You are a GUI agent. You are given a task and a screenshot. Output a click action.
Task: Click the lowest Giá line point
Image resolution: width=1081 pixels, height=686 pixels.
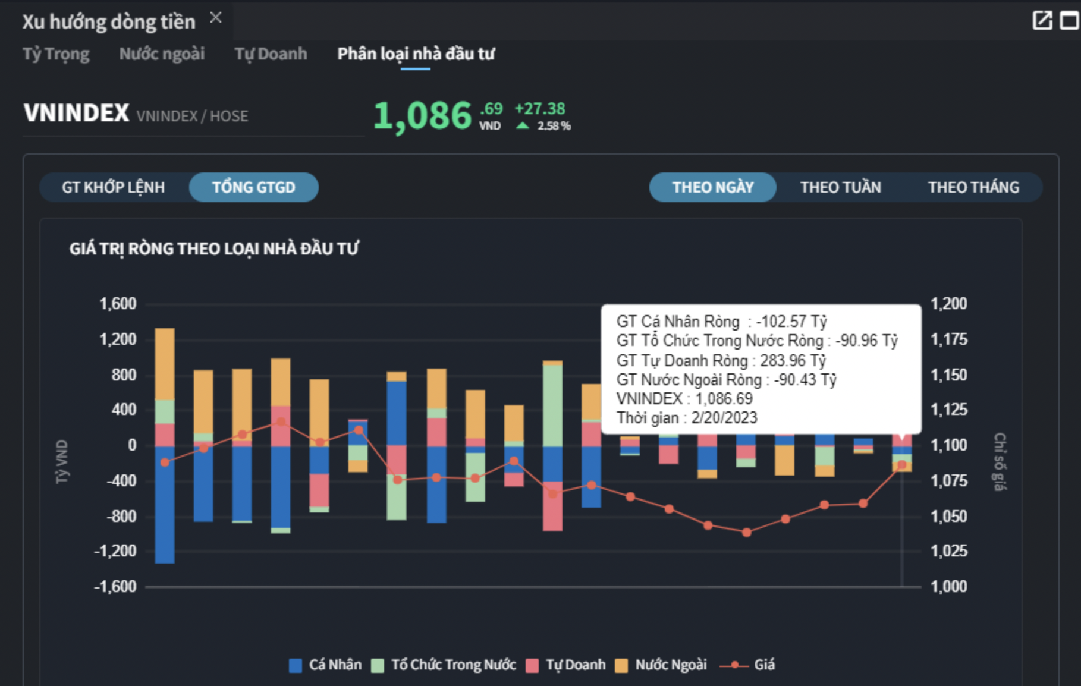click(x=747, y=533)
